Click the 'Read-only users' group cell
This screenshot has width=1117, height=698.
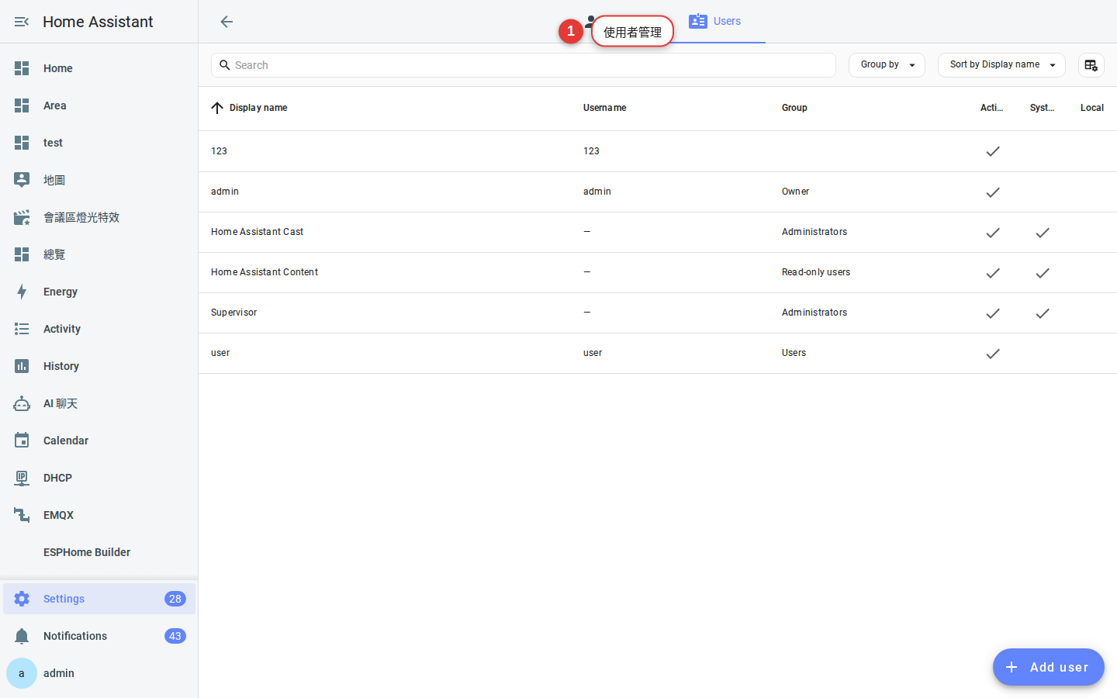click(816, 272)
